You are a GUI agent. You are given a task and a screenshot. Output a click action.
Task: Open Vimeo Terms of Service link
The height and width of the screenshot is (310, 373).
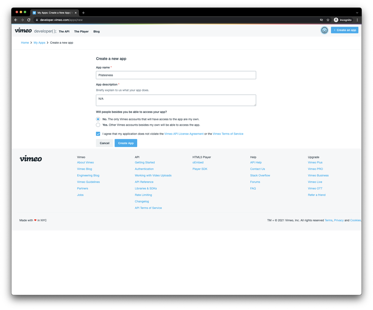[x=228, y=134]
